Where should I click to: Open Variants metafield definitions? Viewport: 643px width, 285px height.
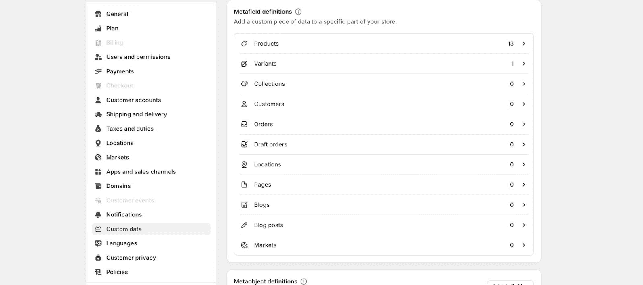click(384, 64)
